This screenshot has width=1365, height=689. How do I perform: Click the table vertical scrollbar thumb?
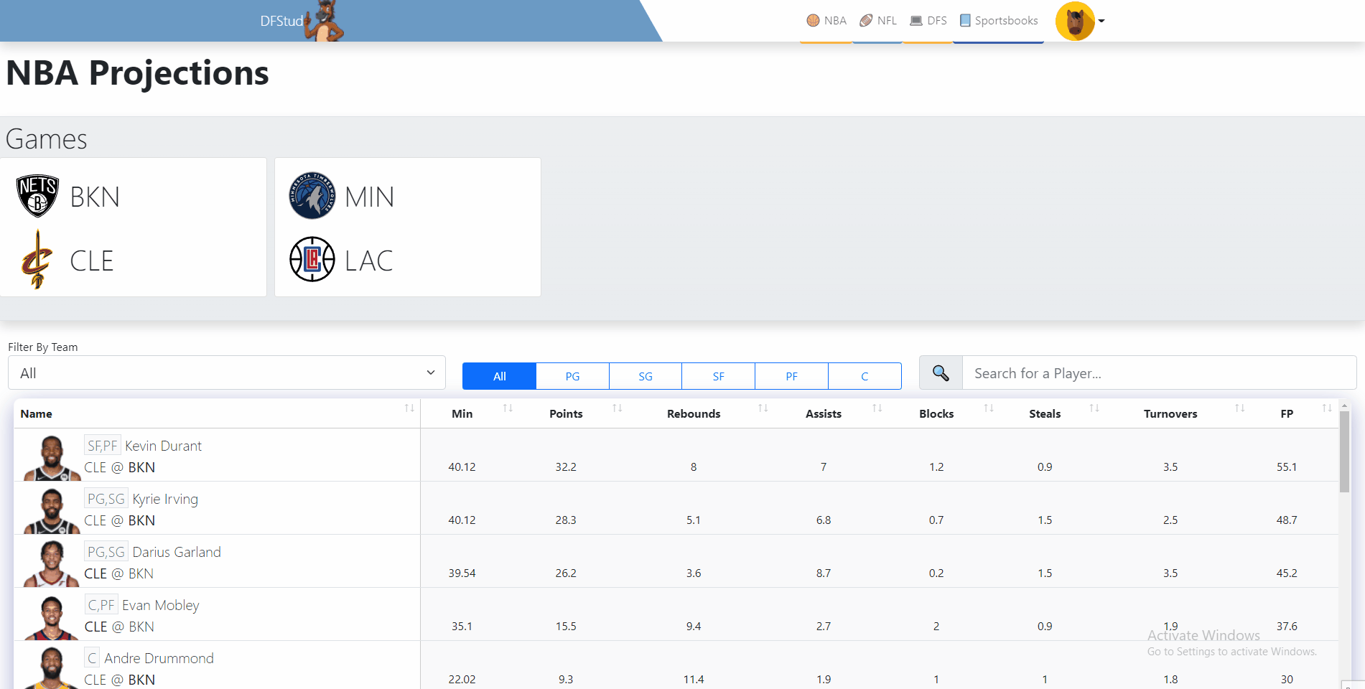[1344, 451]
